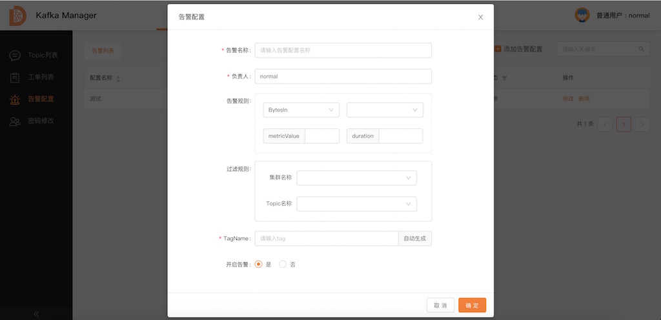Click the search magnifier icon
This screenshot has height=320, width=661.
642,49
